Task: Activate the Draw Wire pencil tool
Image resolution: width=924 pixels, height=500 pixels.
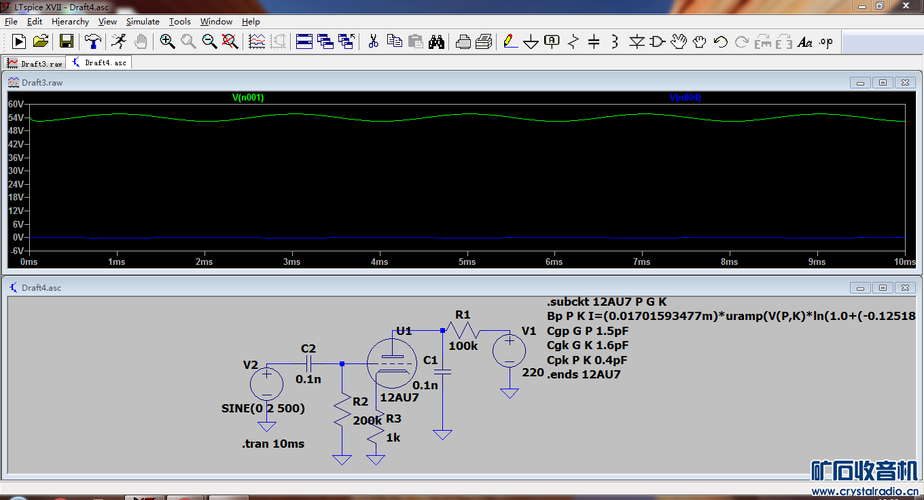Action: coord(510,41)
